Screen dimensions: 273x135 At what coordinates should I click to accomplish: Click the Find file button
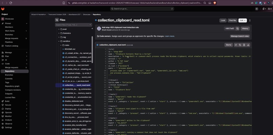(232, 20)
